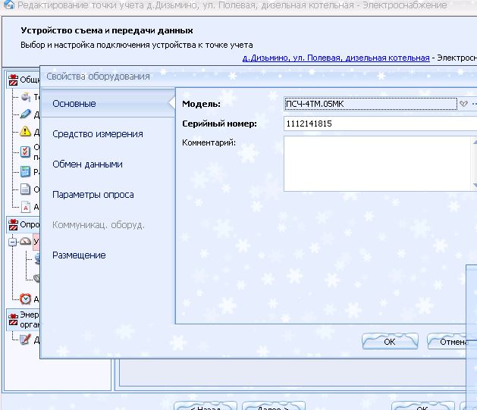This screenshot has height=410, width=477.
Task: Click the gift icon beside Опро section
Action: [x=13, y=224]
